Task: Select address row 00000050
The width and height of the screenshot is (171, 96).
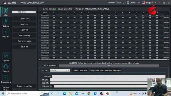Action: (x=104, y=28)
